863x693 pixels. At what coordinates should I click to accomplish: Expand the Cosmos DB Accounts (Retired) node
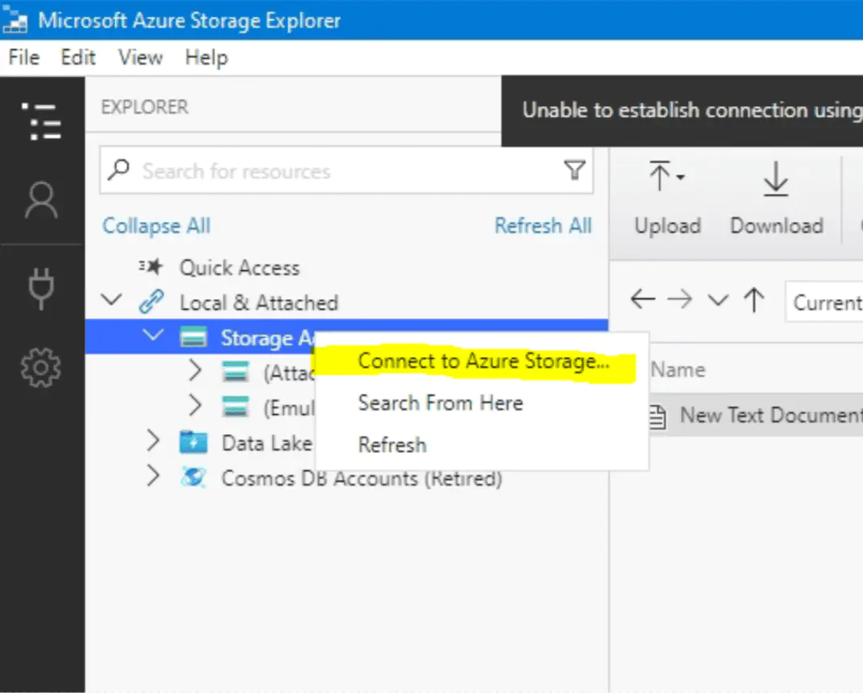click(x=154, y=478)
